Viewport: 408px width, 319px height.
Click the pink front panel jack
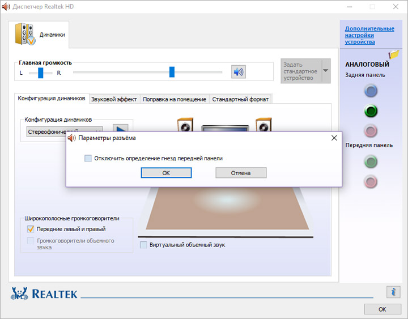[371, 181]
